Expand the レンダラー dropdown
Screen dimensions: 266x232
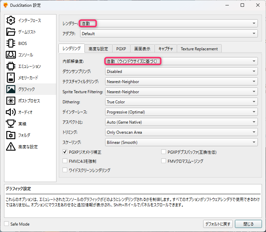pyautogui.click(x=168, y=23)
